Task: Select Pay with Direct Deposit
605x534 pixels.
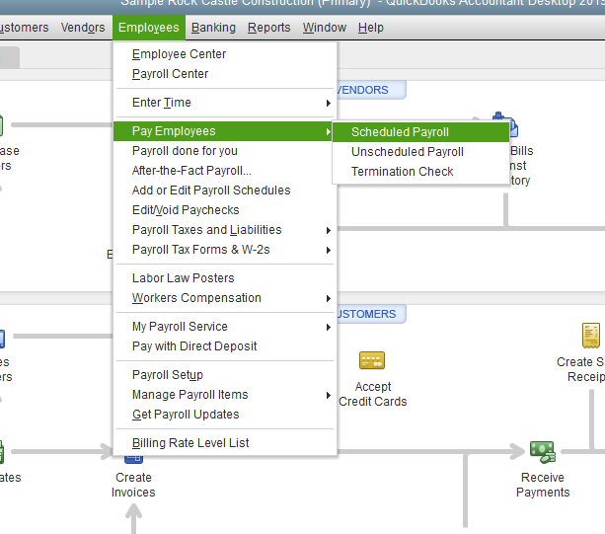Action: 225,346
